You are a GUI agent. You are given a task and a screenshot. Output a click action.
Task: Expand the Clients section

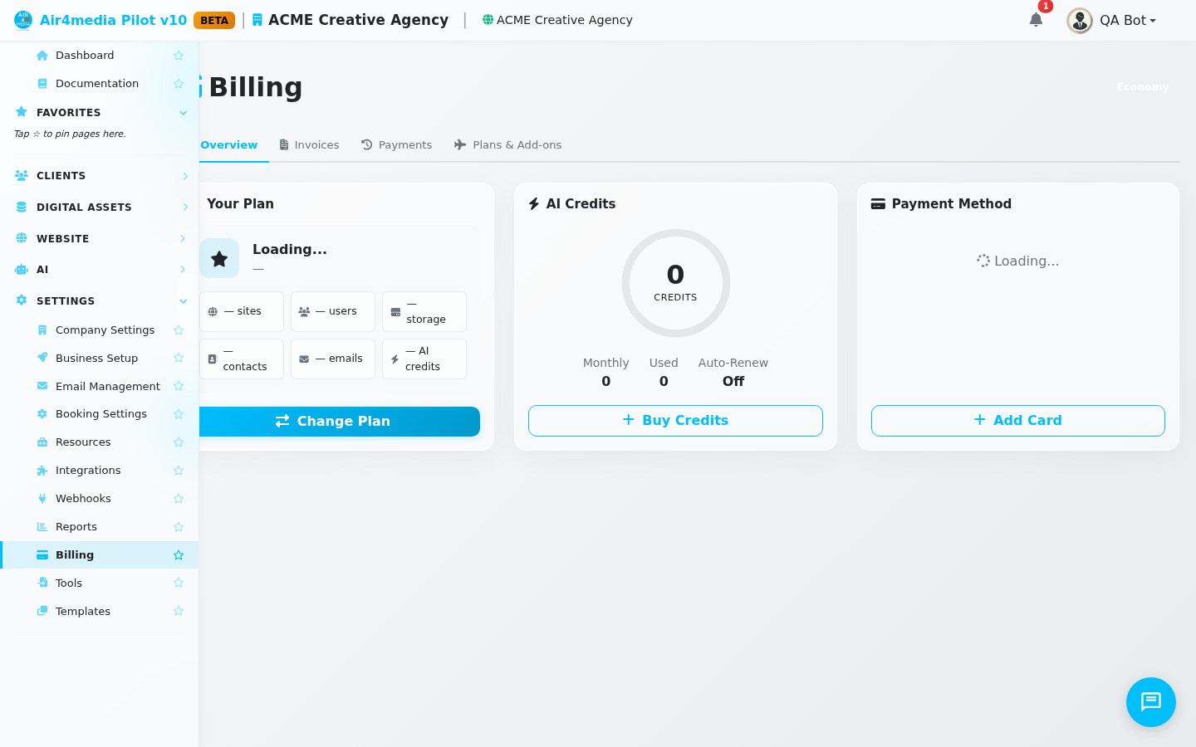(x=100, y=176)
